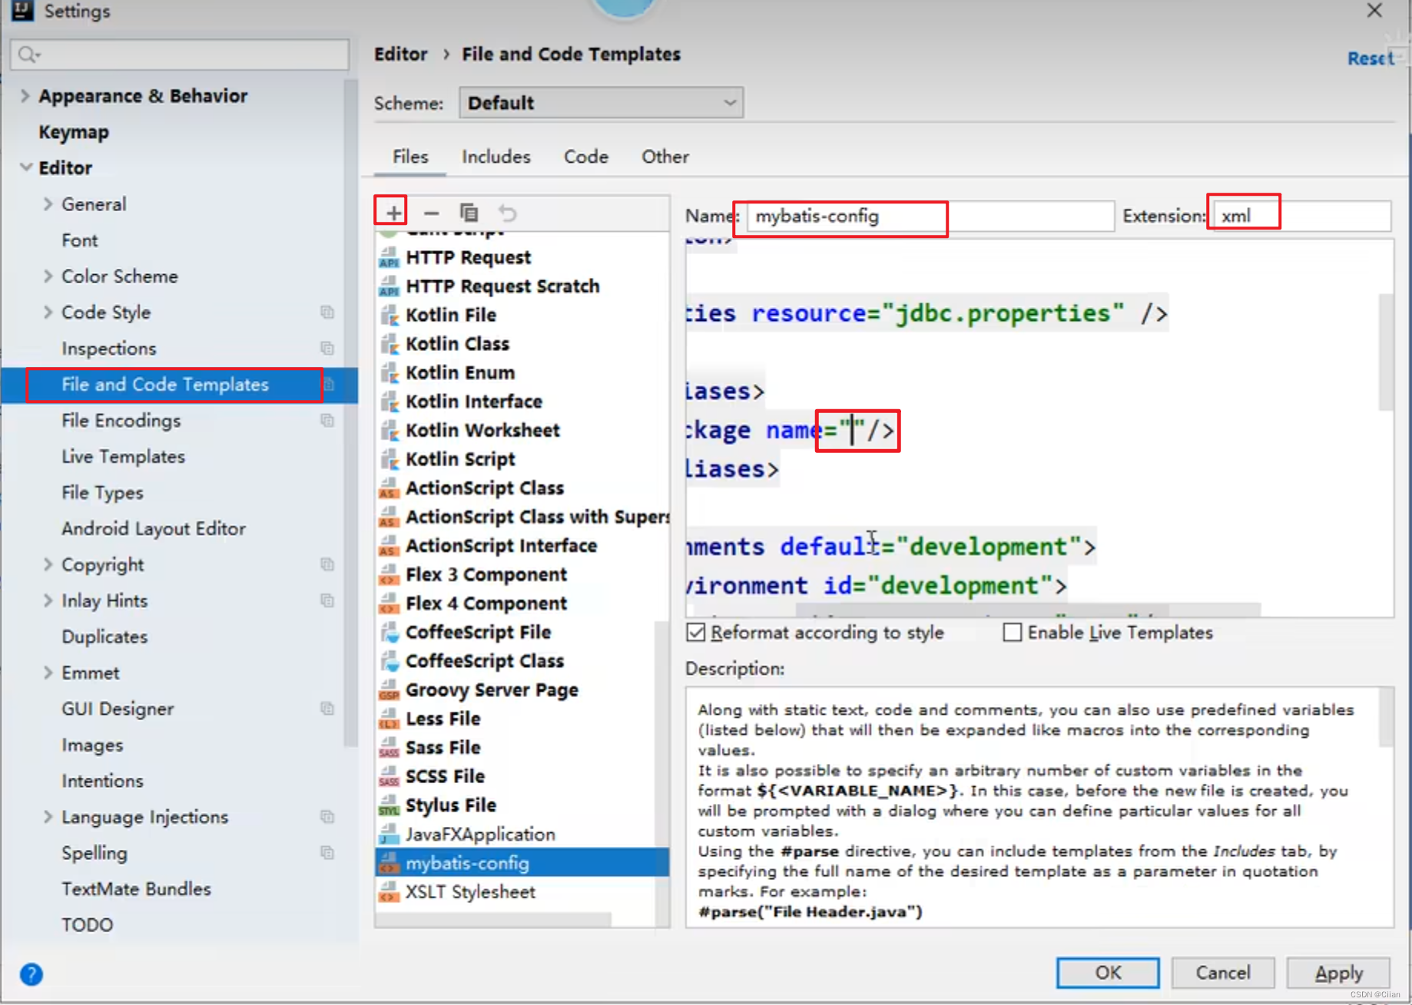Screen dimensions: 1412x1005
Task: Expand the Color Scheme subsection
Action: pos(48,276)
